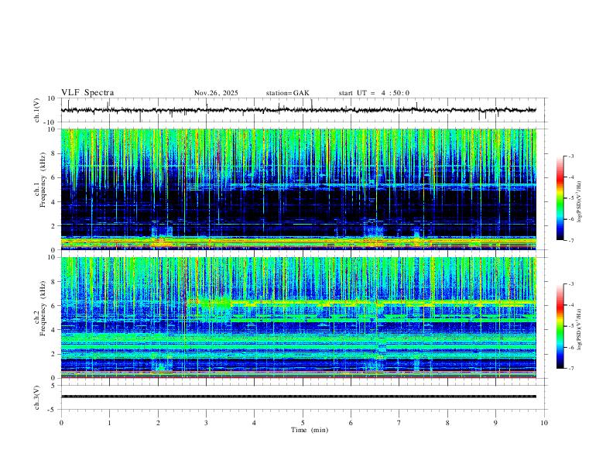
Task: Click the ch.2 'Frequency (kHz)' axis label
Action: pos(43,308)
